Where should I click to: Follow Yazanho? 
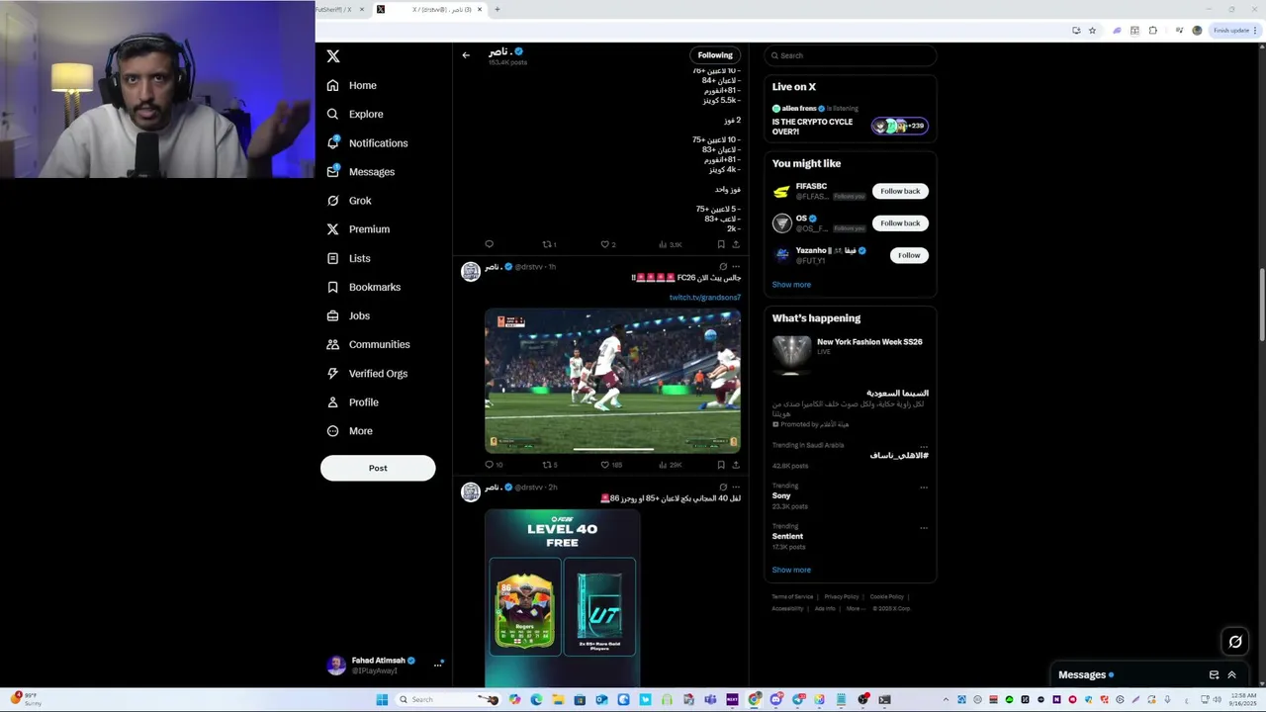tap(909, 255)
